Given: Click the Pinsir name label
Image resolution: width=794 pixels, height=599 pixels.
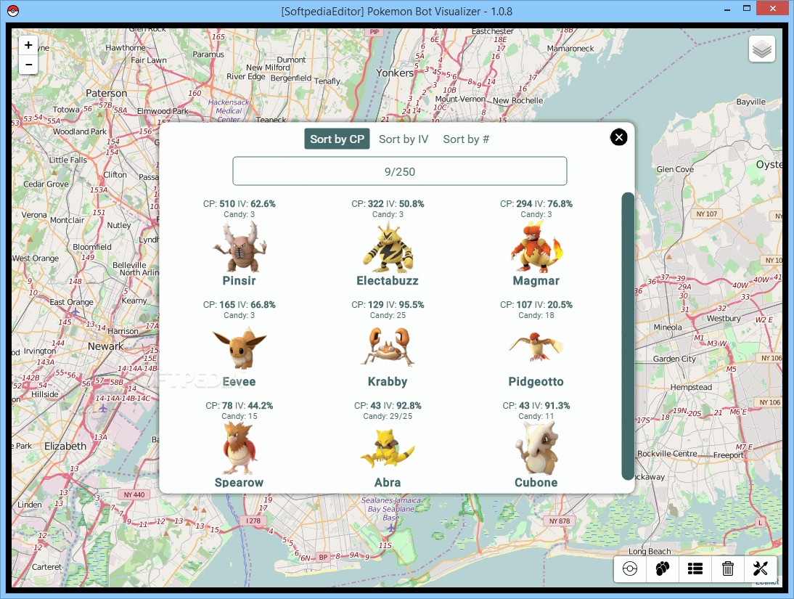Looking at the screenshot, I should pyautogui.click(x=239, y=281).
